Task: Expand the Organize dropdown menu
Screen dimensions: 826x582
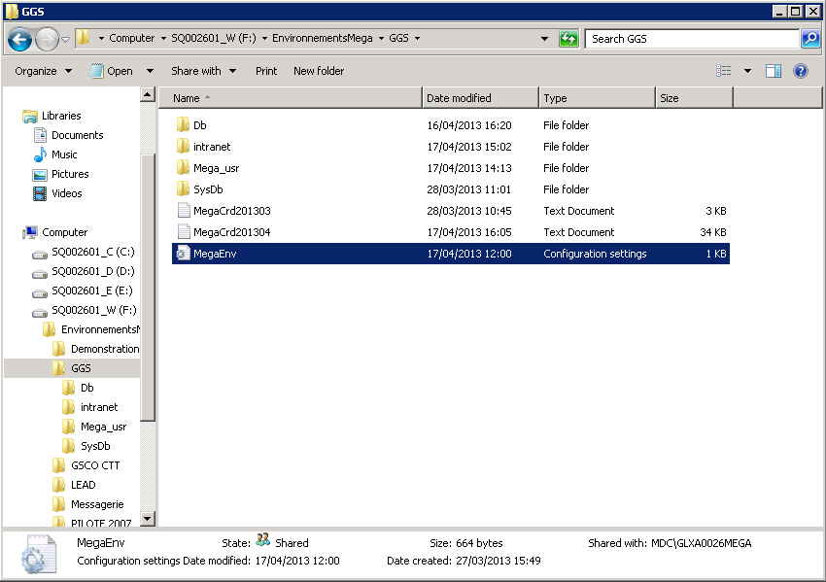Action: coord(44,71)
